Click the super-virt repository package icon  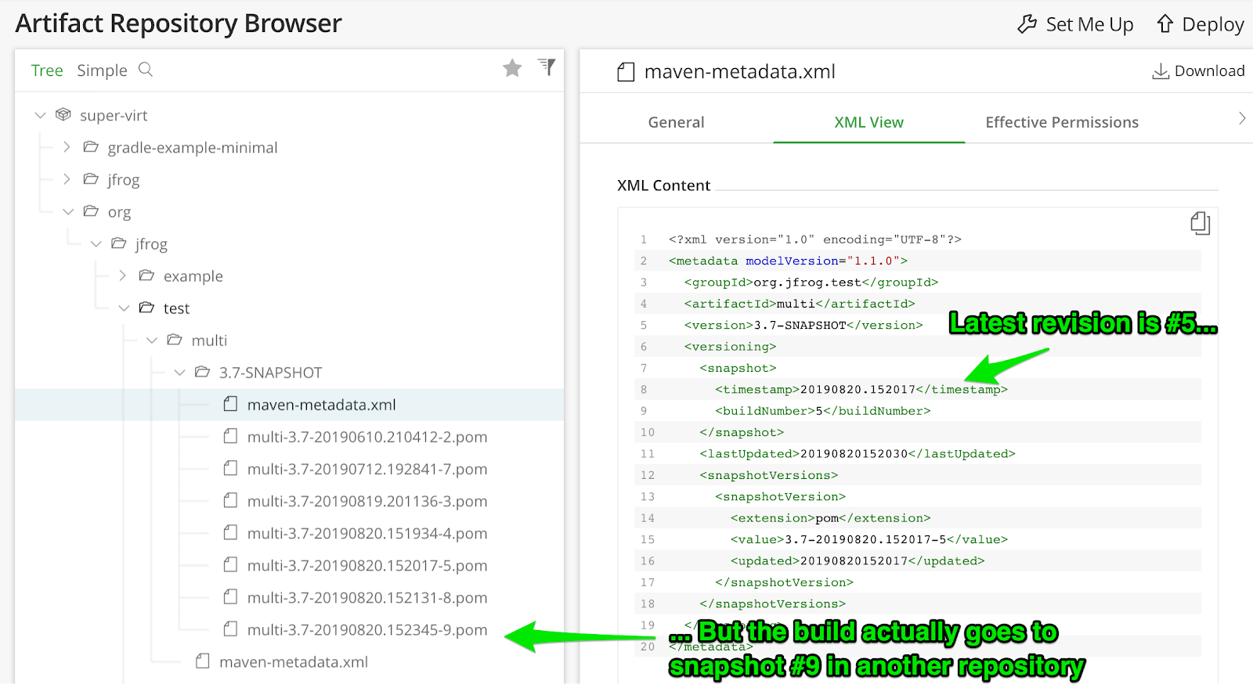point(63,115)
